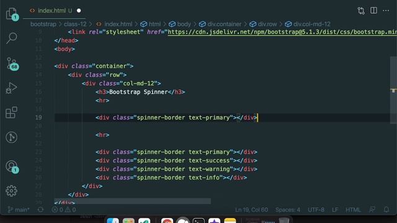397x223 pixels.
Task: Click the col-md-12 div opening tag line
Action: tap(122, 84)
